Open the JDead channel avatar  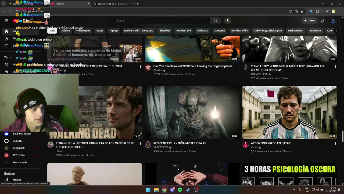tap(51, 145)
